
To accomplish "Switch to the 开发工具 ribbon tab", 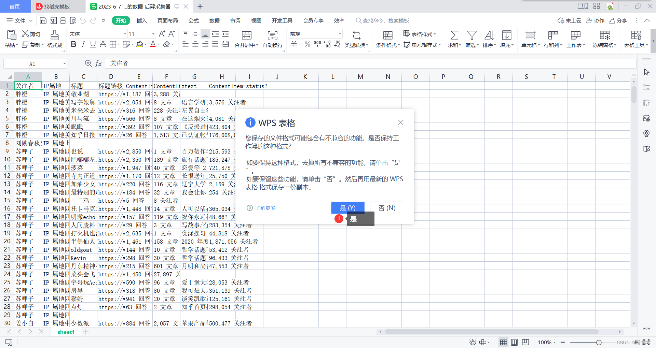I will (282, 20).
